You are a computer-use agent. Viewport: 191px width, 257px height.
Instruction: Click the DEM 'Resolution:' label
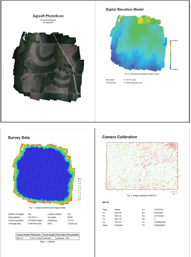click(x=110, y=80)
